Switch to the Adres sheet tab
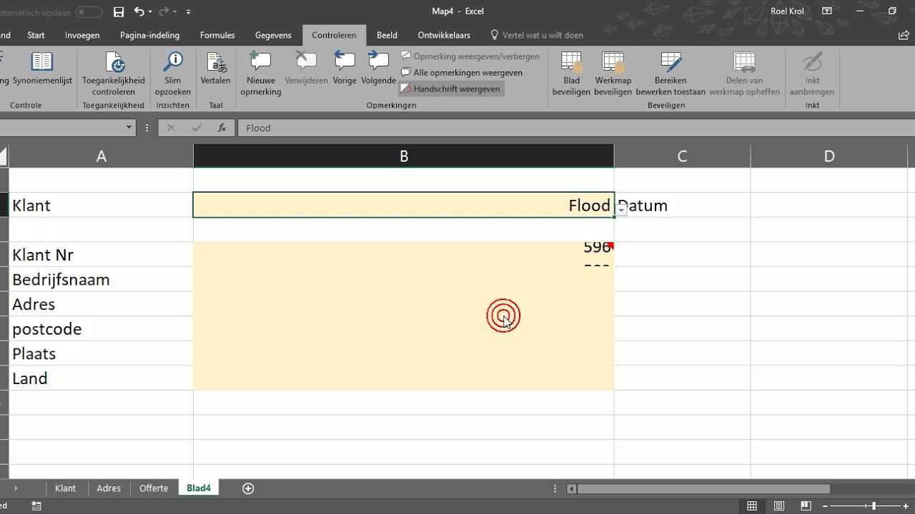The image size is (915, 514). [109, 488]
